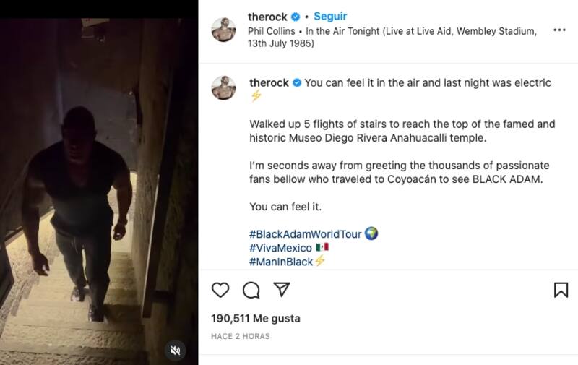Open the #BlackAdamWorldTour hashtag

(x=306, y=234)
